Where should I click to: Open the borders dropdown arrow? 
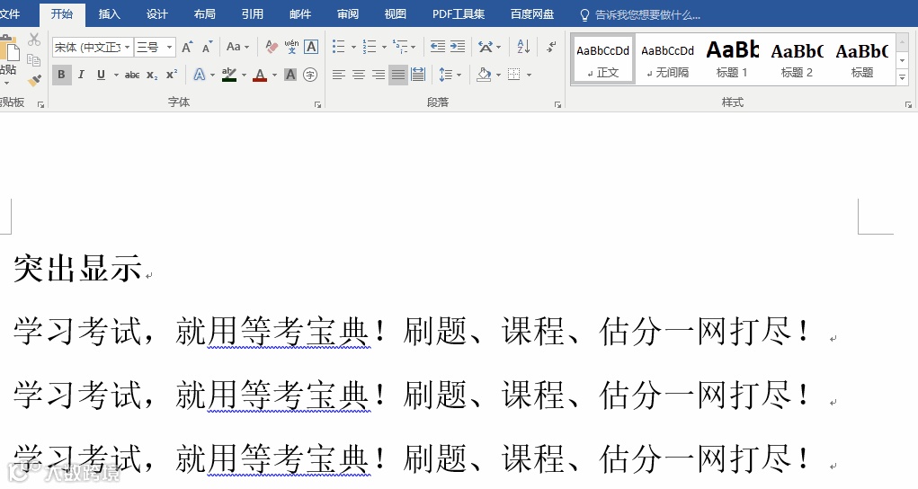click(x=530, y=75)
